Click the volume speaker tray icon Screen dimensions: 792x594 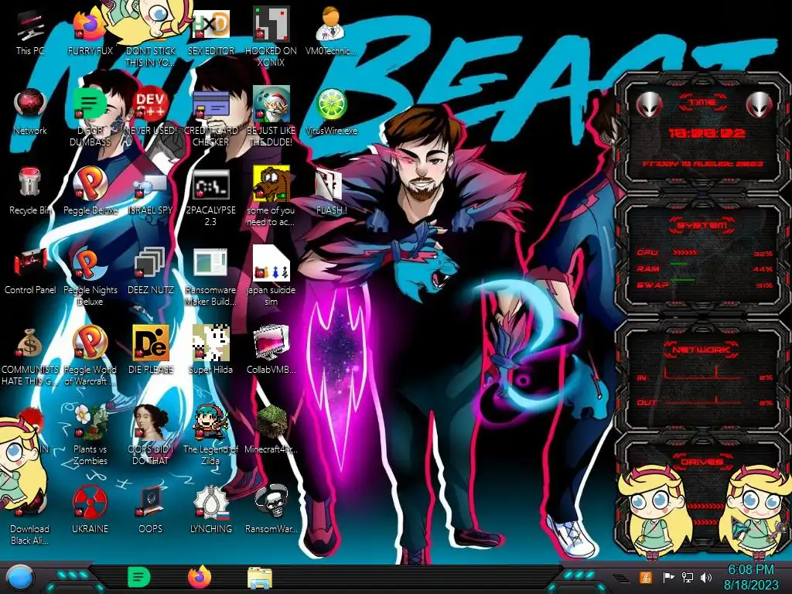[705, 577]
